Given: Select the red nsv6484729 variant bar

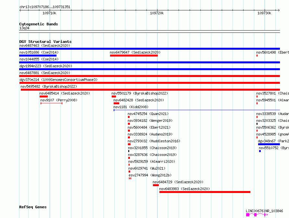Looking at the screenshot, I should tap(156, 185).
